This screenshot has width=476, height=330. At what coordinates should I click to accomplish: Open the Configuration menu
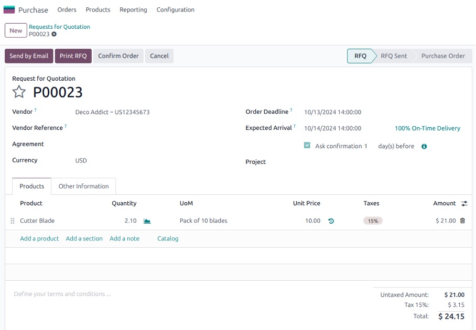coord(176,10)
